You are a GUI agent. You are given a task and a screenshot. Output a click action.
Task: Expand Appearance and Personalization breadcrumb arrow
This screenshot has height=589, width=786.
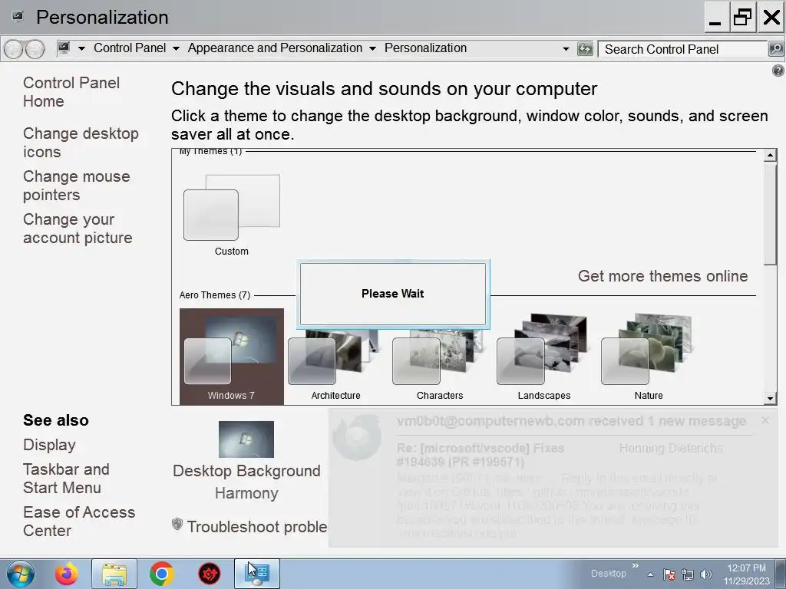coord(372,48)
